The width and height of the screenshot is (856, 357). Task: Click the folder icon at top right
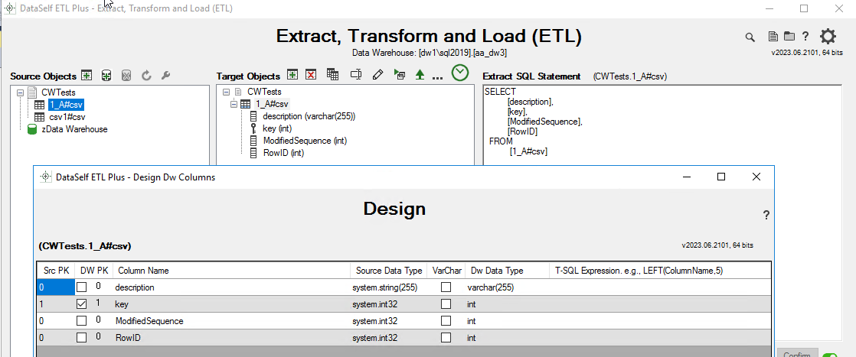(x=789, y=37)
